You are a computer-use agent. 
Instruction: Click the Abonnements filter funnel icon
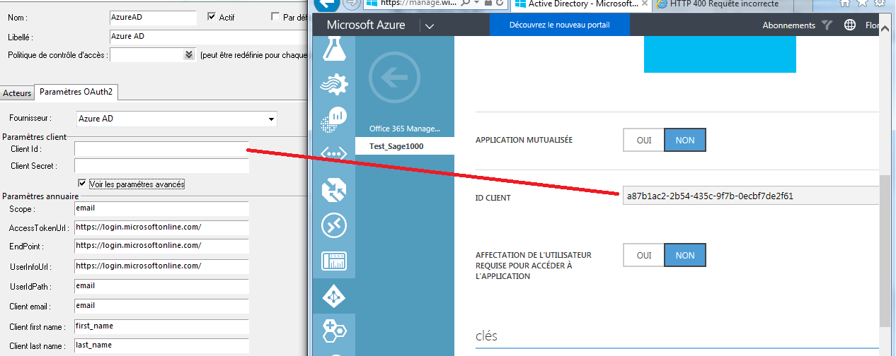pos(827,25)
